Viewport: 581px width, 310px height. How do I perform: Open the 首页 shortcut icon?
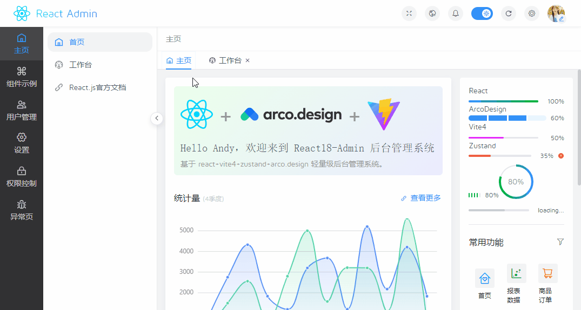[x=485, y=278]
